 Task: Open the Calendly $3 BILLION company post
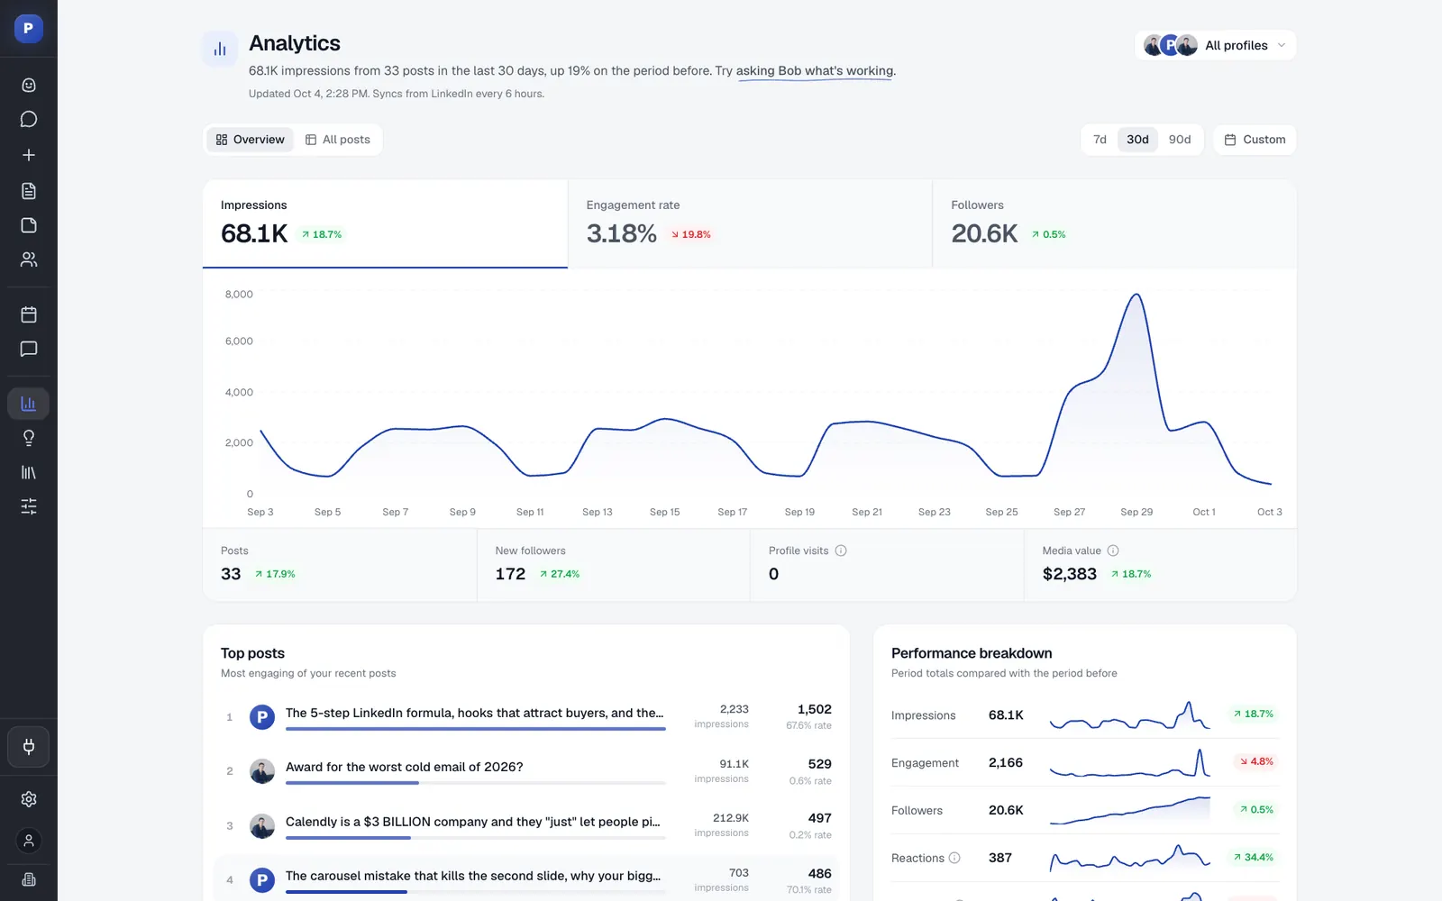tap(526, 825)
